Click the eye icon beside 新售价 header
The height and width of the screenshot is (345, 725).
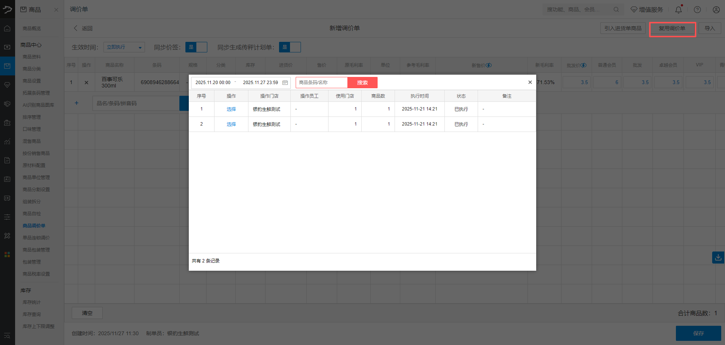point(489,65)
